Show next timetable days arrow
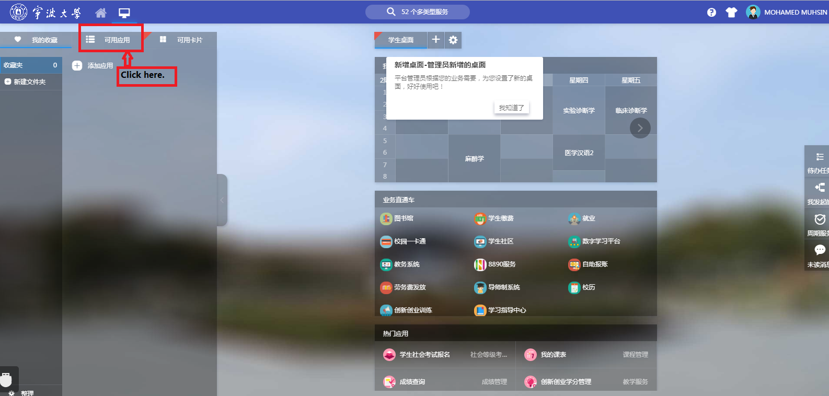The image size is (829, 396). pos(640,128)
